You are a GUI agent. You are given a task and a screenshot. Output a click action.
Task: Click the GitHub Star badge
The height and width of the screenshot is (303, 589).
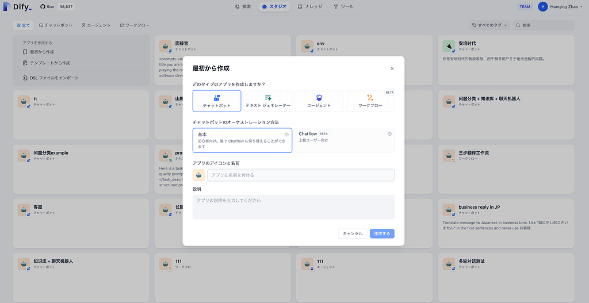(58, 7)
